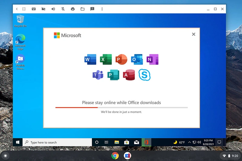Open the Mail app on Windows taskbar

click(x=136, y=142)
